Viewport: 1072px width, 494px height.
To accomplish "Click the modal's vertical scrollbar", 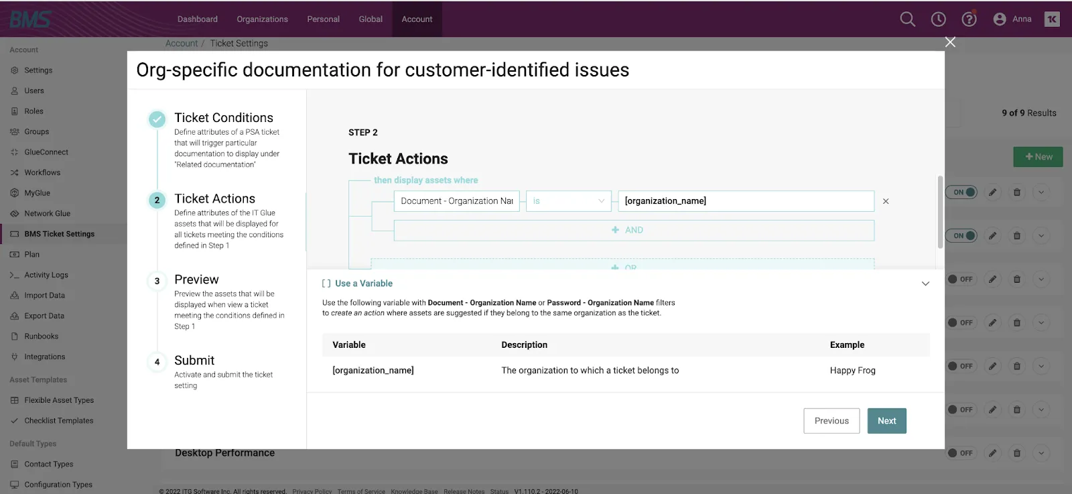I will (x=940, y=212).
